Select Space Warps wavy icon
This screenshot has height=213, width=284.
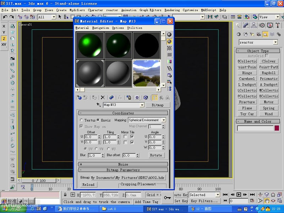click(272, 34)
